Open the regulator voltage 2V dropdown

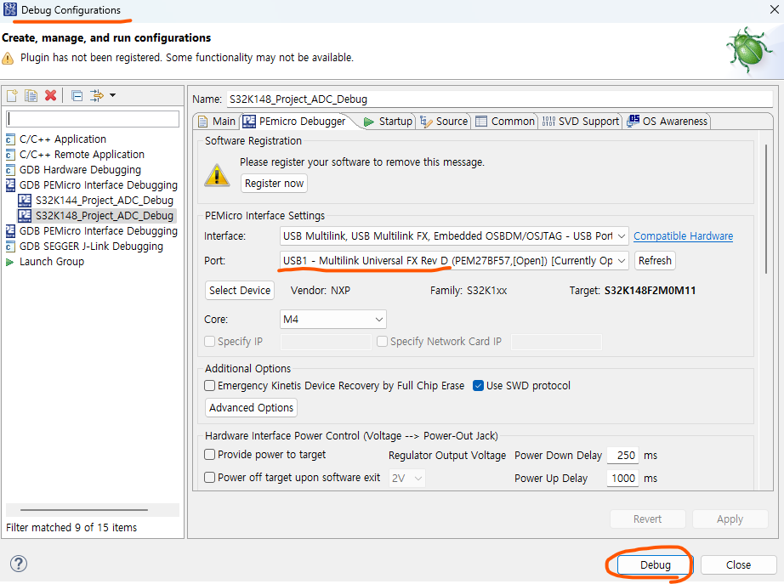coord(407,478)
